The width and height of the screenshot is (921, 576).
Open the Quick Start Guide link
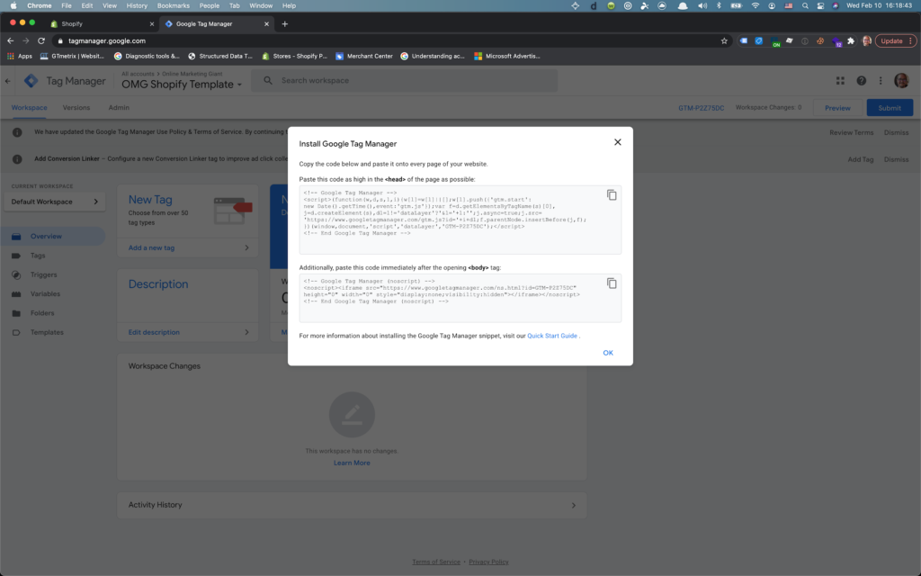pyautogui.click(x=552, y=336)
